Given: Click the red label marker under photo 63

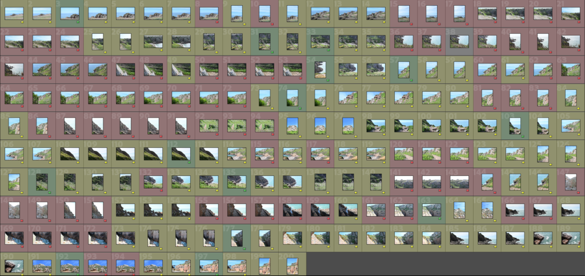Looking at the screenshot, I should click(x=579, y=78).
